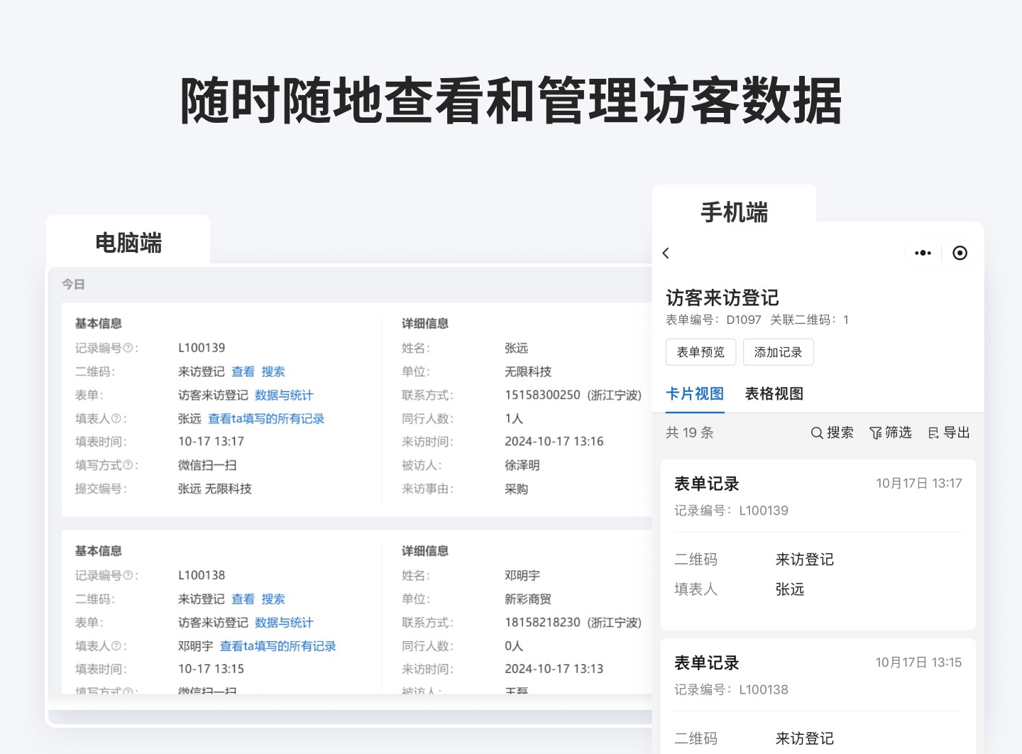
Task: Click the 查看 link beside 来访登记
Action: coord(243,371)
